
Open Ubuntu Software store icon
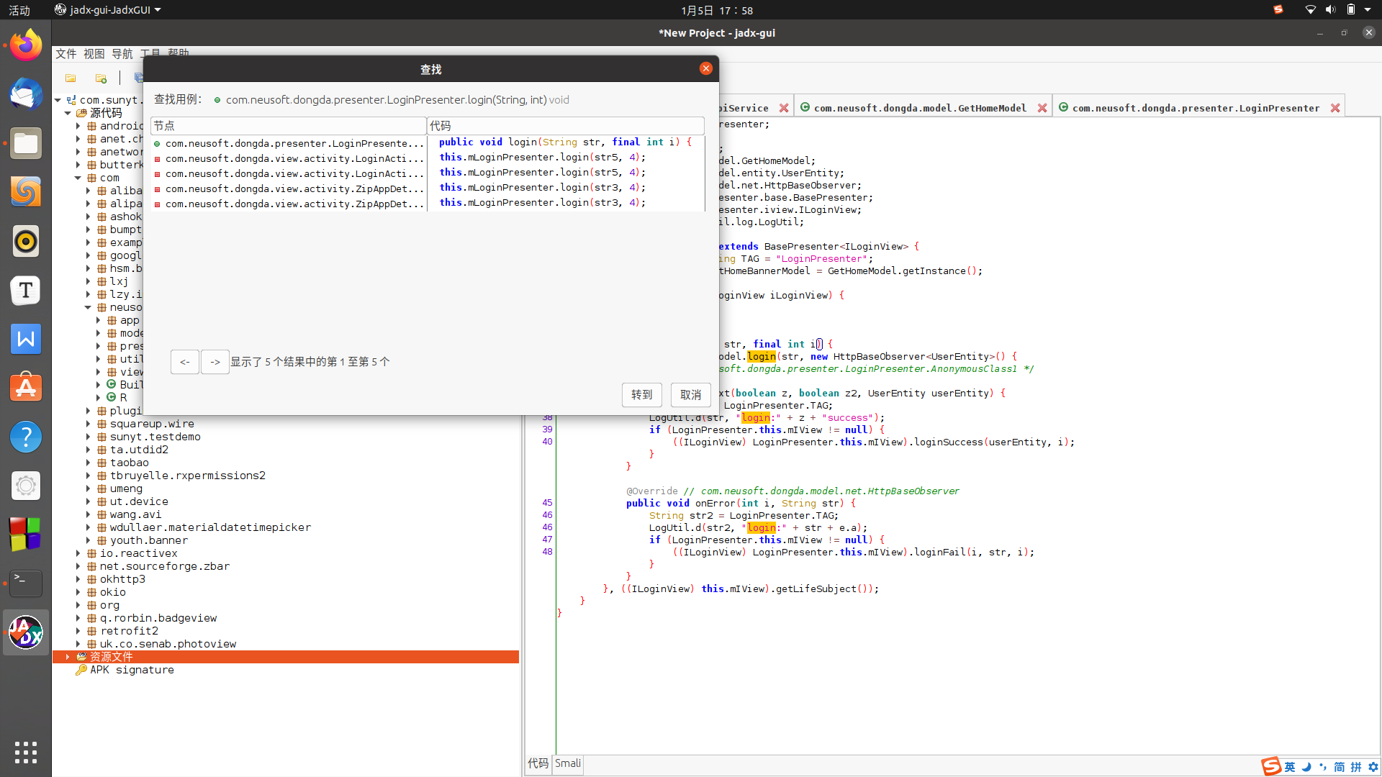(x=26, y=388)
